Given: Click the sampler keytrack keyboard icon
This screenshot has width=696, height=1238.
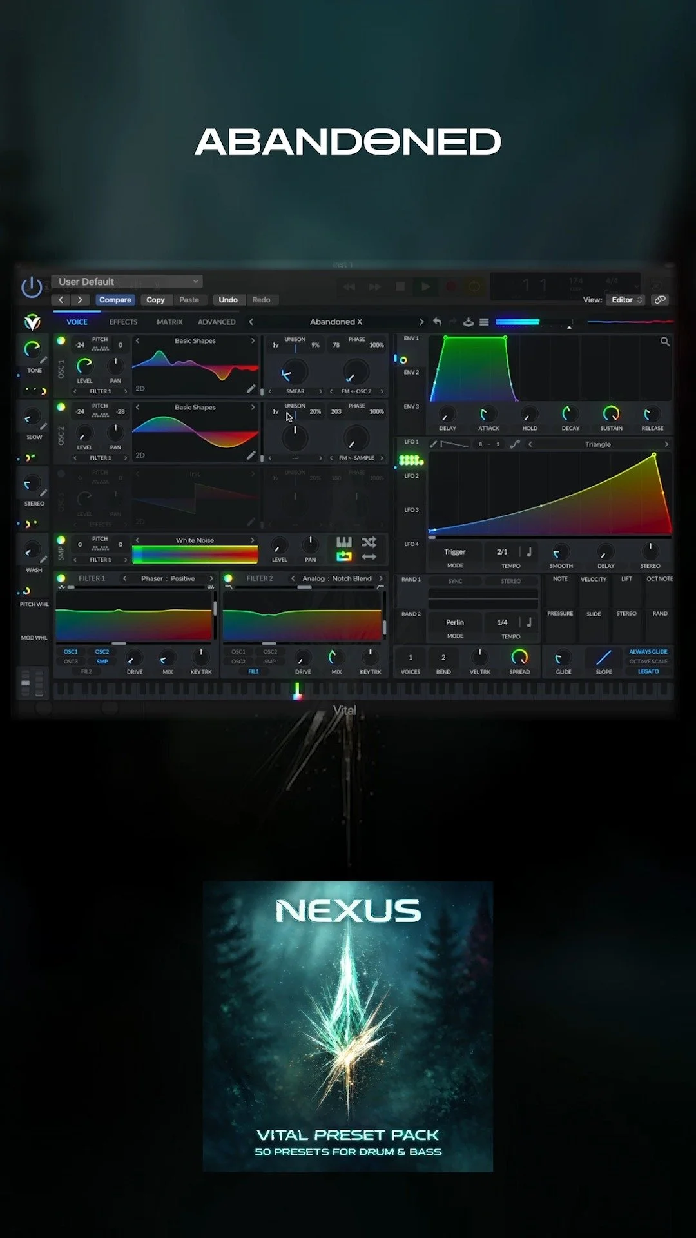Looking at the screenshot, I should click(344, 542).
